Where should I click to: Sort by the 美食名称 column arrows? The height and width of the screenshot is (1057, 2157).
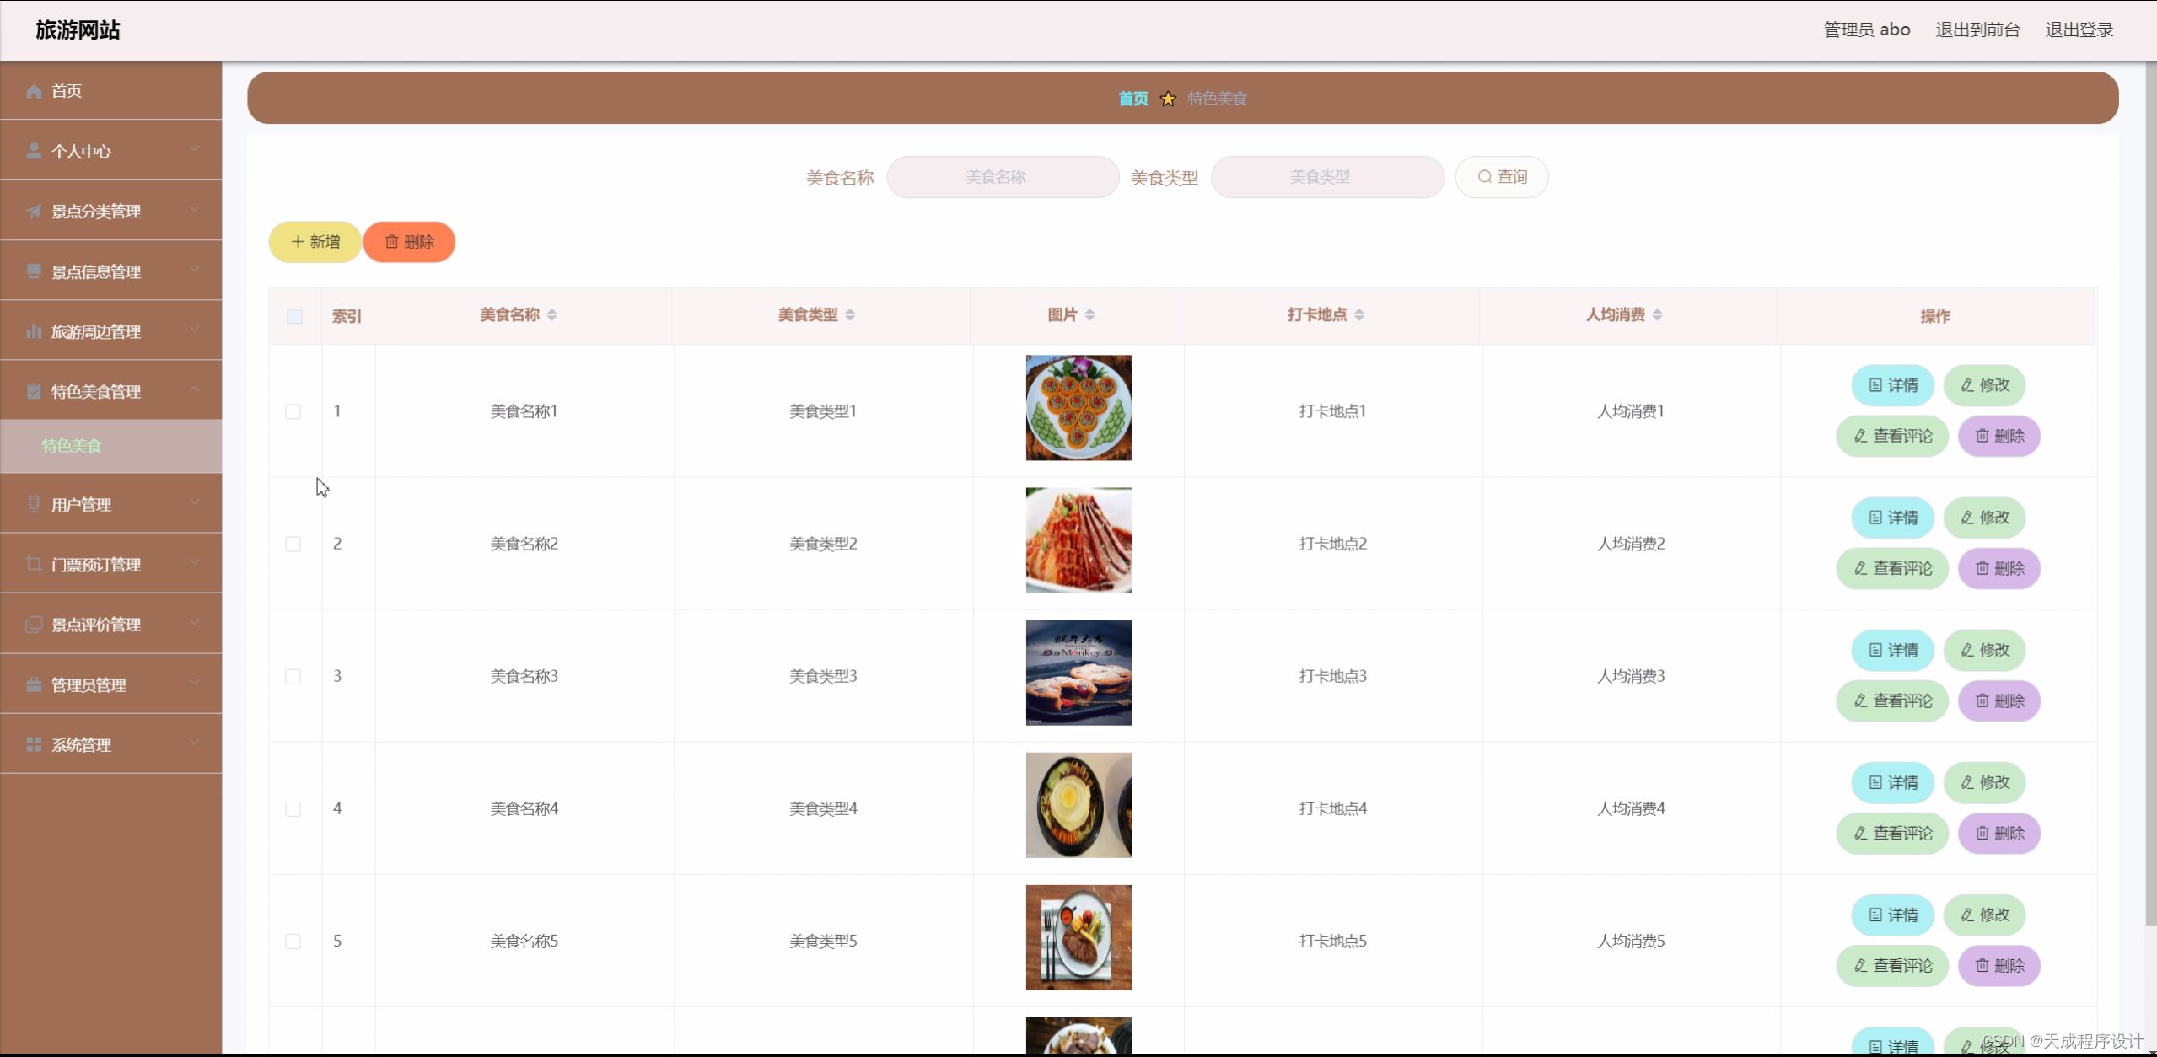pos(551,315)
